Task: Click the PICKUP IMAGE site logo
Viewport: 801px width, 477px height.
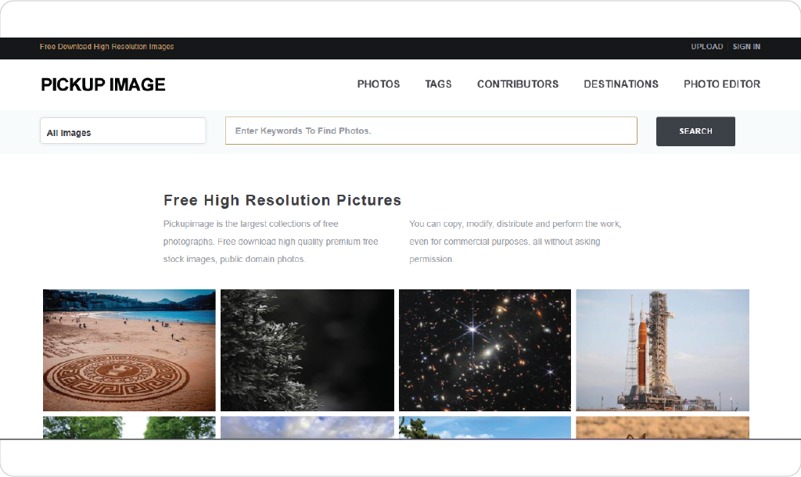Action: coord(103,84)
